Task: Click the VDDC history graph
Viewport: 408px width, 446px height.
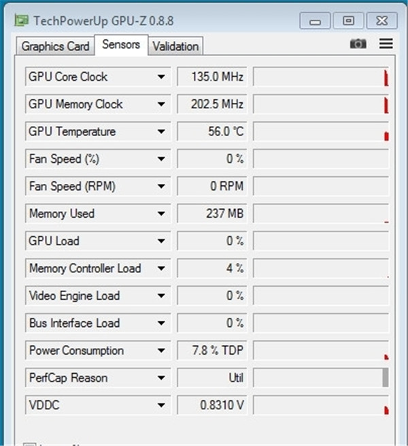Action: (321, 405)
